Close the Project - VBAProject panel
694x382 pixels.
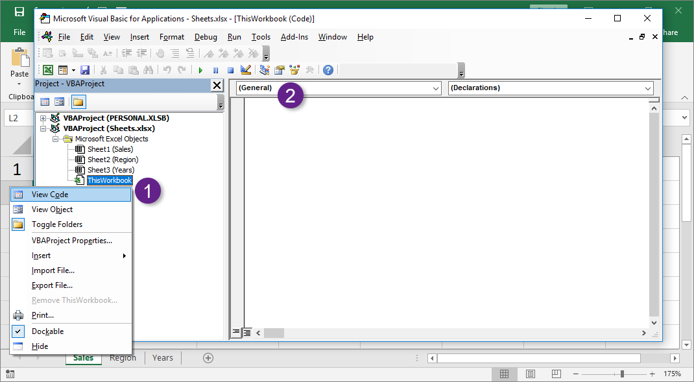click(x=217, y=86)
